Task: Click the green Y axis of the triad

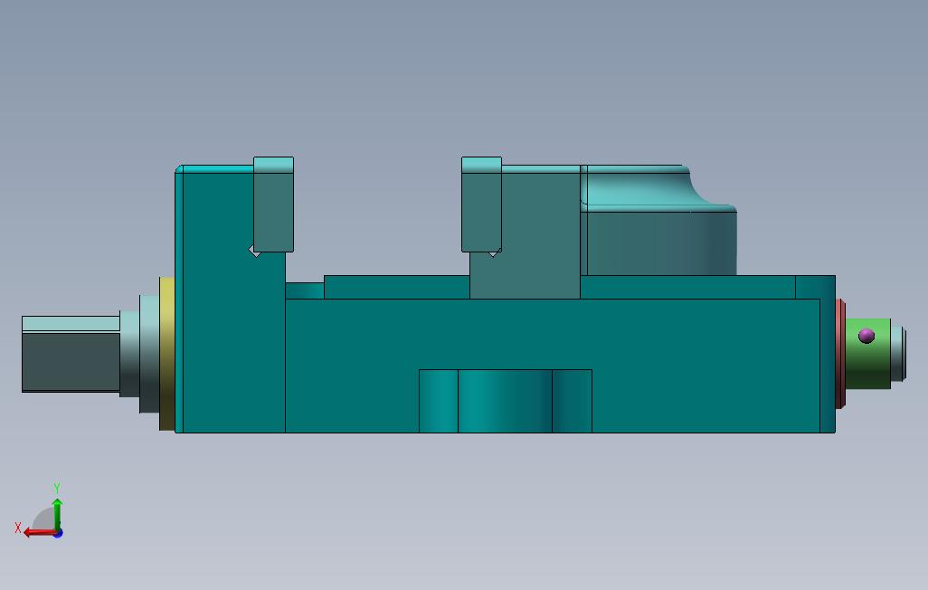Action: 57,514
